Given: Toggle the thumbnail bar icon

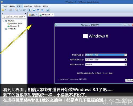Looking at the screenshot, I should coord(34,10).
